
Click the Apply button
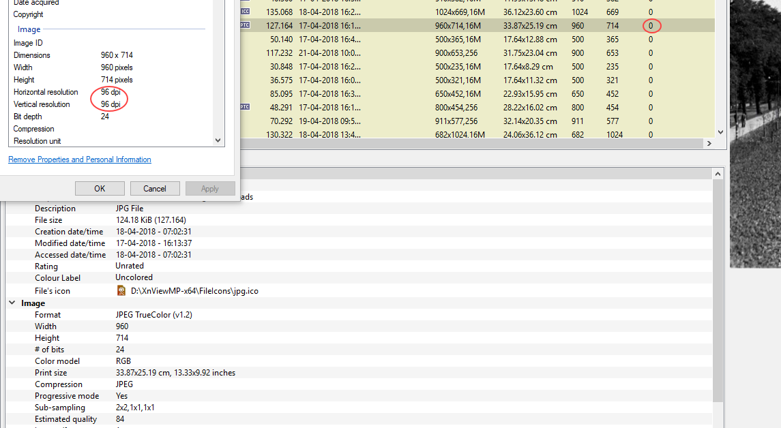pos(209,189)
